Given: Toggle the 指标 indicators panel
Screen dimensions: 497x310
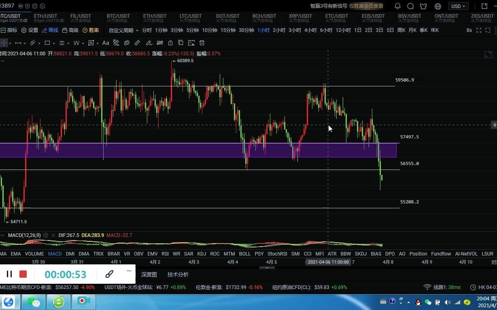Looking at the screenshot, I should coord(9,30).
